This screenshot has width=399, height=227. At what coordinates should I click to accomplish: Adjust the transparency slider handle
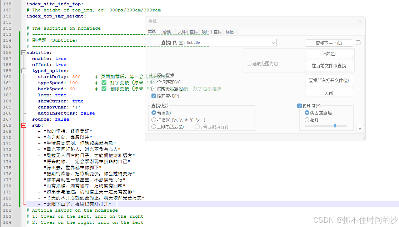335,126
